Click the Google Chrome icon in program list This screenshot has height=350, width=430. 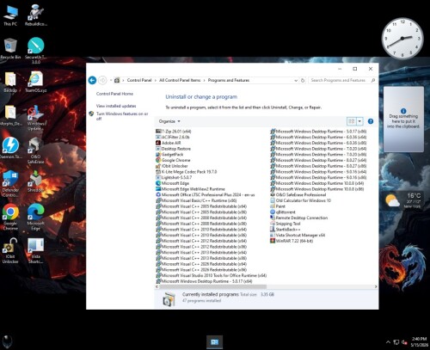pos(158,160)
